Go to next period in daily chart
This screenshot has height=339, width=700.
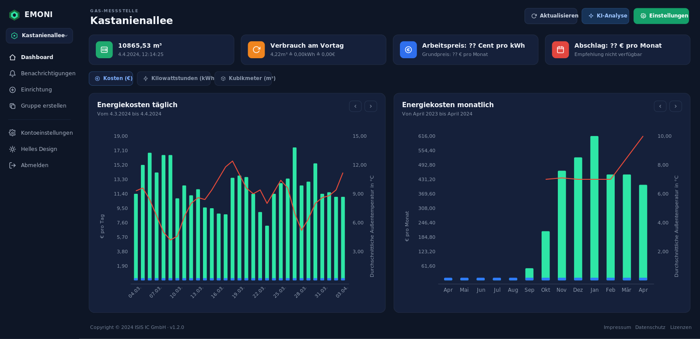tap(371, 106)
